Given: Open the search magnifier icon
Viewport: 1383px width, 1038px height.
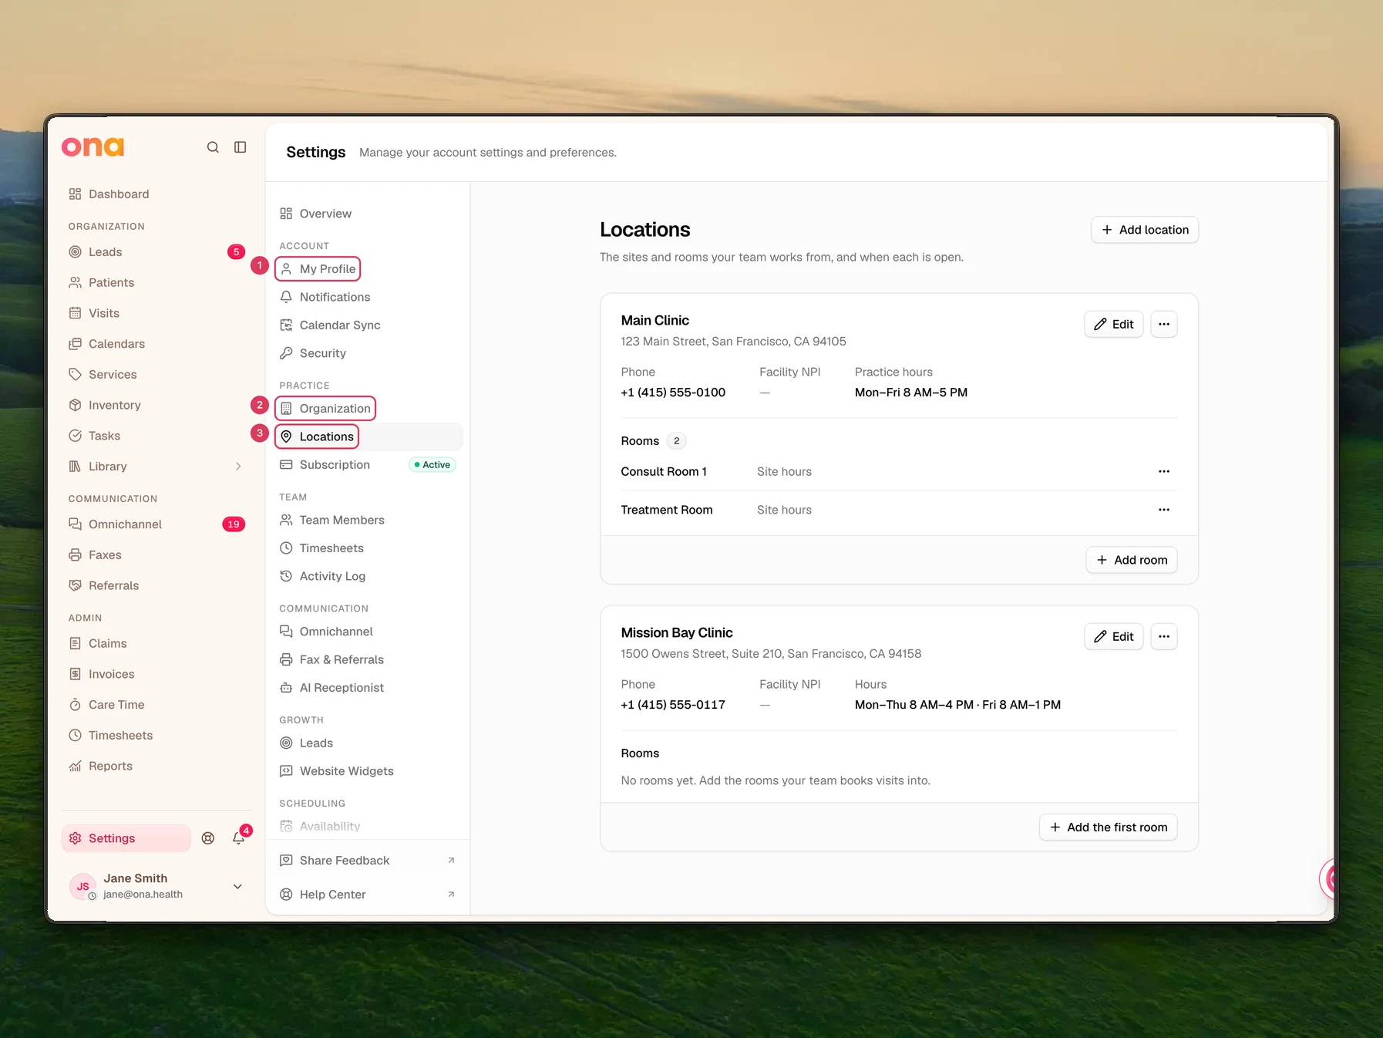Looking at the screenshot, I should pyautogui.click(x=213, y=147).
